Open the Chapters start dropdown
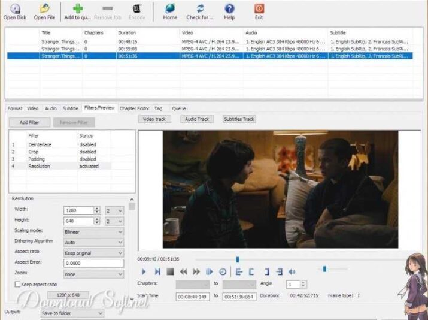This screenshot has width=428, height=320. pyautogui.click(x=193, y=285)
